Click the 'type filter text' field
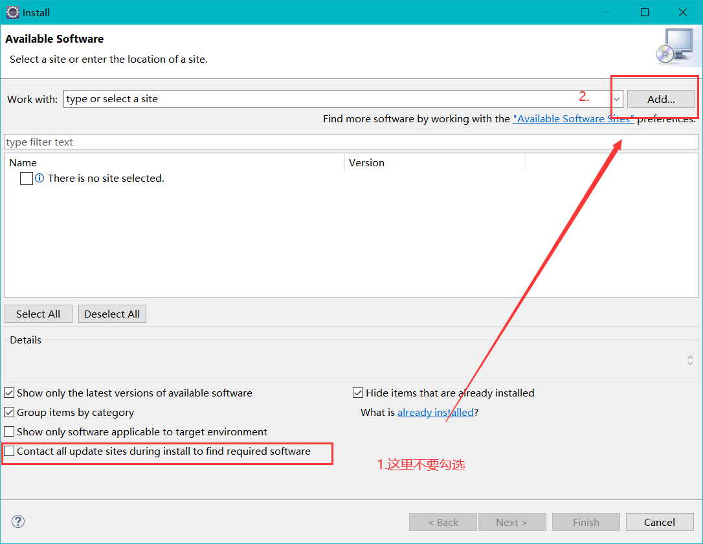Image resolution: width=703 pixels, height=544 pixels. click(351, 142)
